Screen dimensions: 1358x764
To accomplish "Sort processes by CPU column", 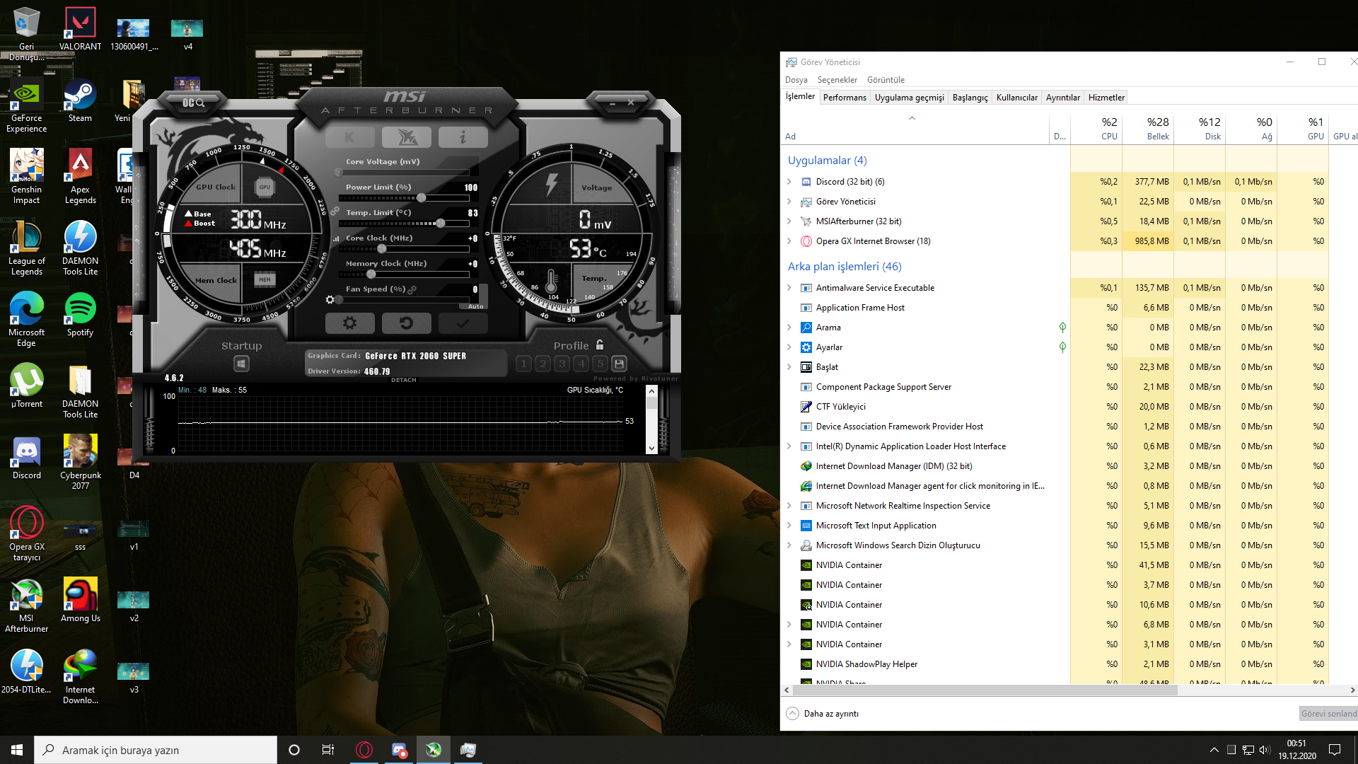I will point(1096,128).
